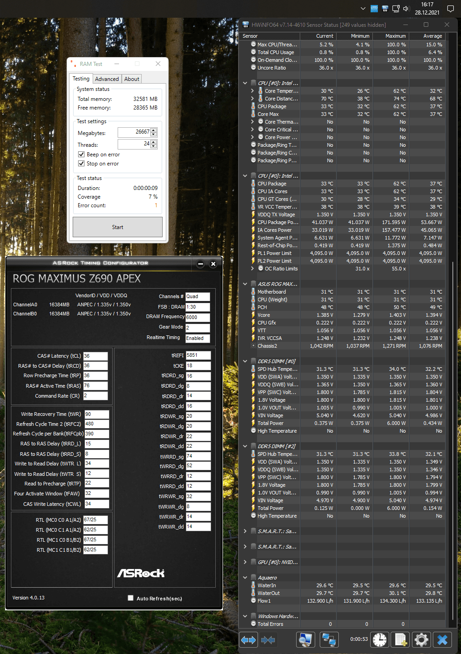Screen dimensions: 461x654
Task: Expand the Core Distance to TjMAX row
Action: point(253,99)
